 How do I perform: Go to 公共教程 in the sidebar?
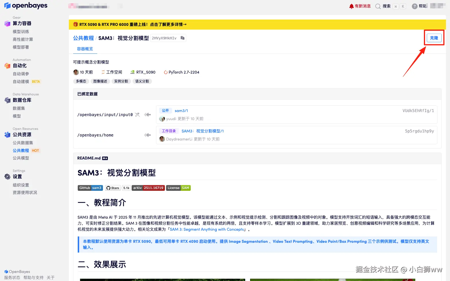point(21,151)
